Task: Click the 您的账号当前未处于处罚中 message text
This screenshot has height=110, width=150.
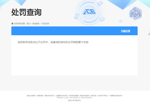Action: tap(53, 42)
